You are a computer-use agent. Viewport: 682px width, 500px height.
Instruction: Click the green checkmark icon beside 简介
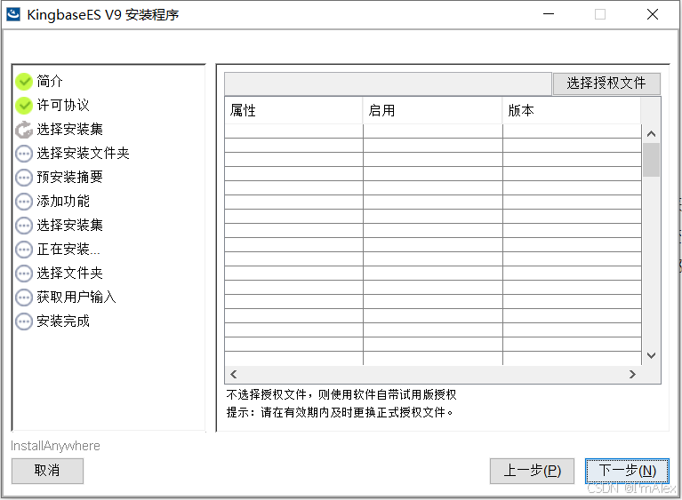(24, 81)
